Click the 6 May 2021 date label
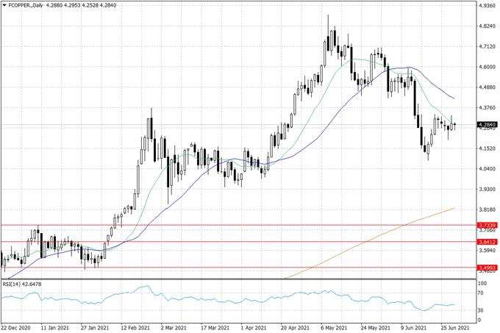500x333 pixels. pos(334,328)
